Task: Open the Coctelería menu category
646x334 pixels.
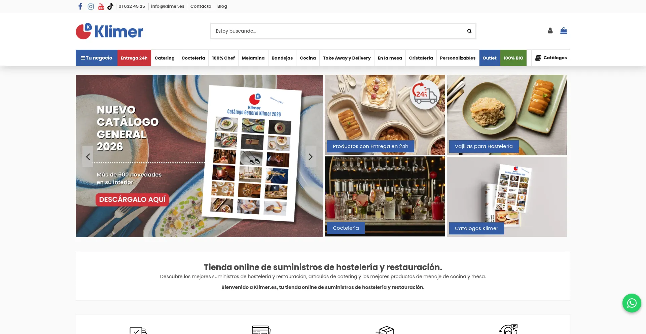Action: click(193, 58)
